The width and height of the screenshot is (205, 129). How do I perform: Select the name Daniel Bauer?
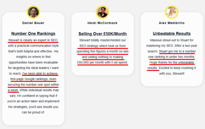[x=33, y=23]
